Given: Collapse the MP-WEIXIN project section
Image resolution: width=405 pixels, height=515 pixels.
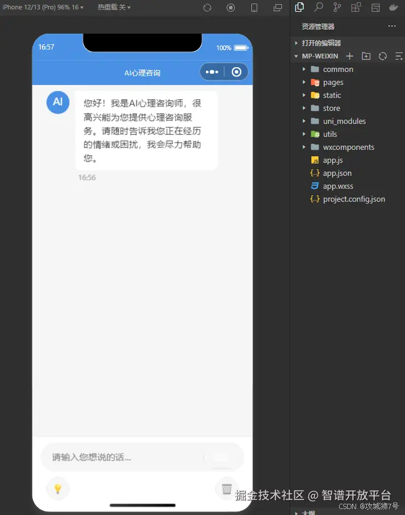Looking at the screenshot, I should coord(316,56).
